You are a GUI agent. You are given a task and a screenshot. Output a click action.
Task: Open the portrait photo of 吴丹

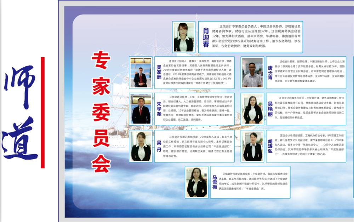(141, 146)
